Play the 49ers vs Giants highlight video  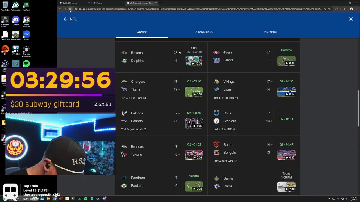click(286, 61)
